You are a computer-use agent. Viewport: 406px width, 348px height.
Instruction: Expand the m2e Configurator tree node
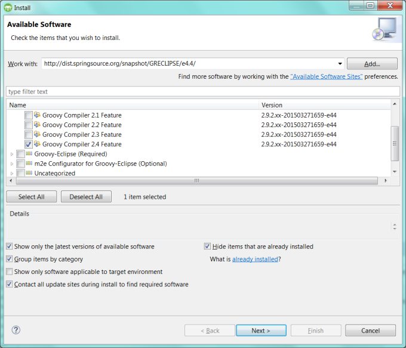(x=12, y=164)
